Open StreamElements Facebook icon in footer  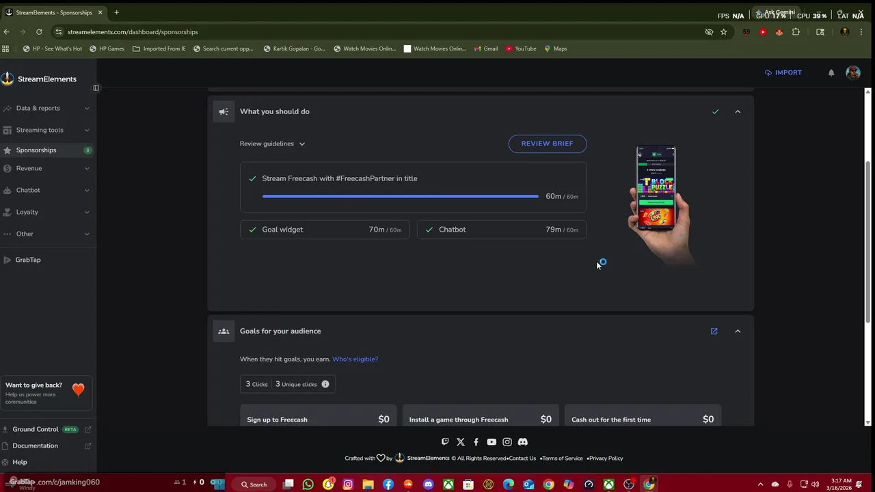(x=476, y=442)
